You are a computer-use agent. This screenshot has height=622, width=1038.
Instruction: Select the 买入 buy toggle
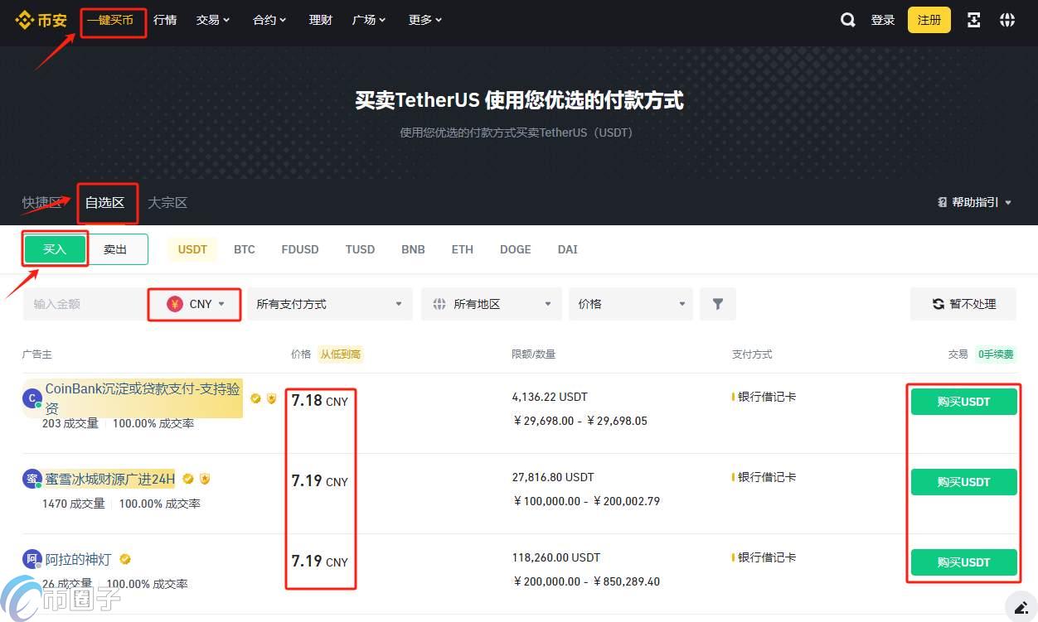[55, 248]
